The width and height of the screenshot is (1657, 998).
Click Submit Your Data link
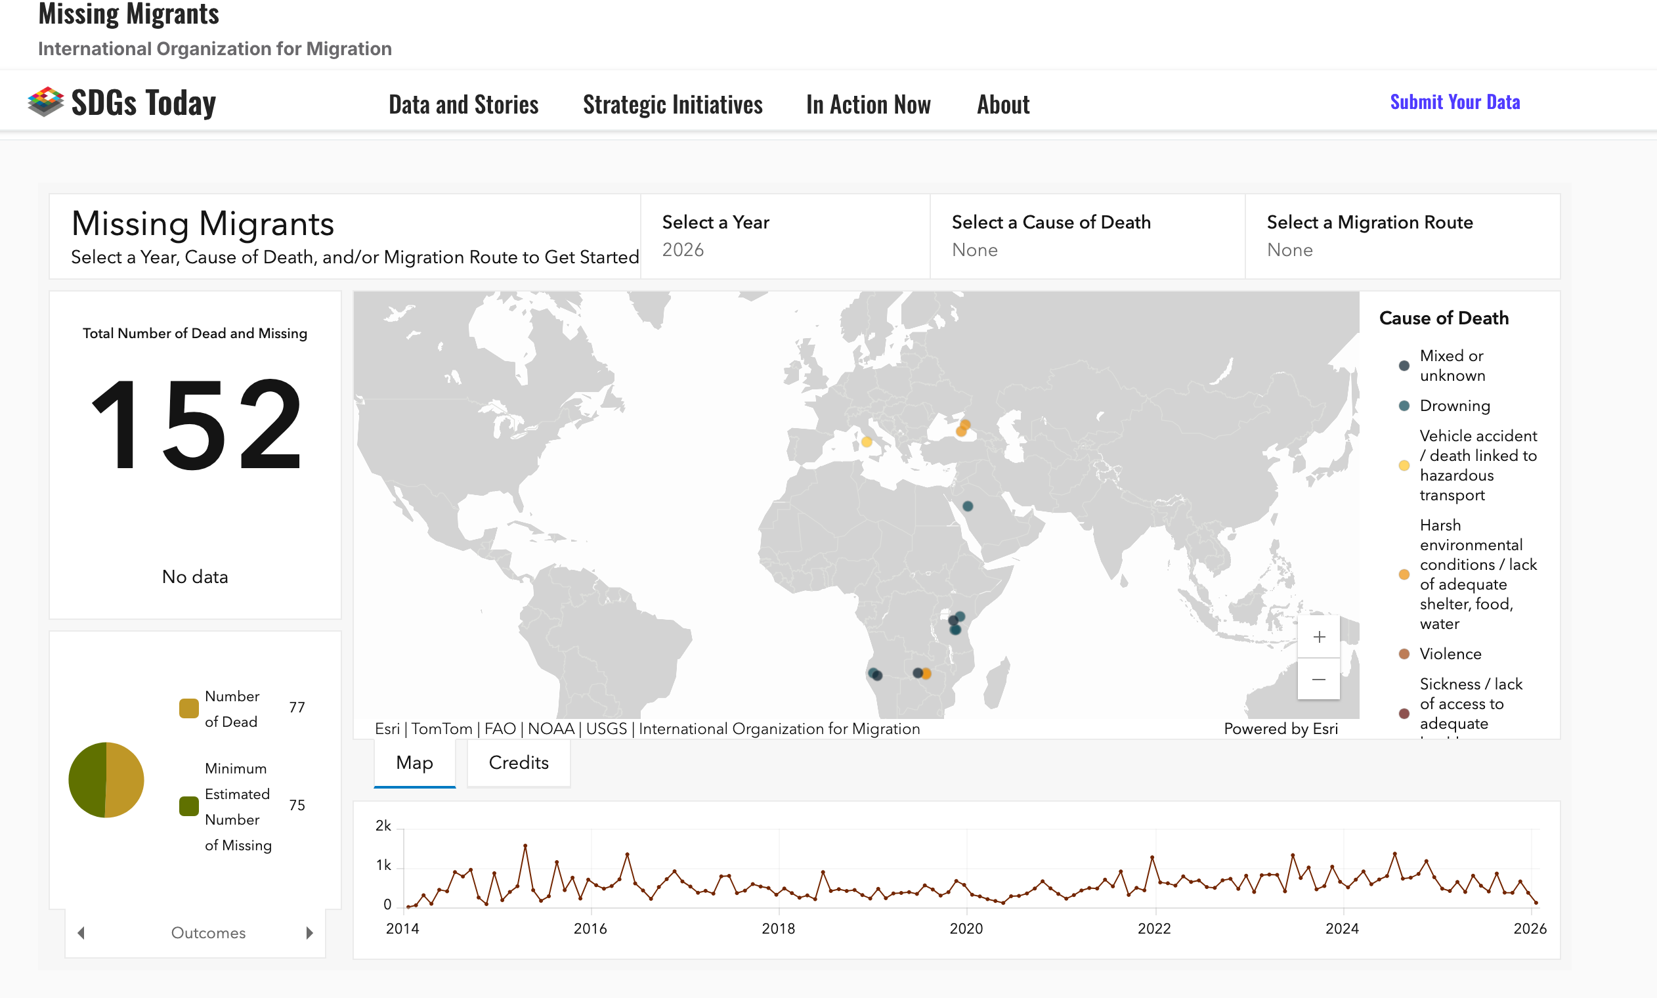click(x=1455, y=102)
